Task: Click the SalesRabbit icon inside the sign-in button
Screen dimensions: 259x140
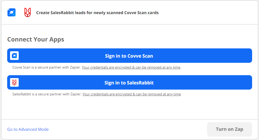Action: click(x=14, y=82)
